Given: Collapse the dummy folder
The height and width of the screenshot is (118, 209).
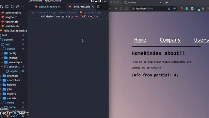Looking at the screenshot, I should tap(8, 40).
